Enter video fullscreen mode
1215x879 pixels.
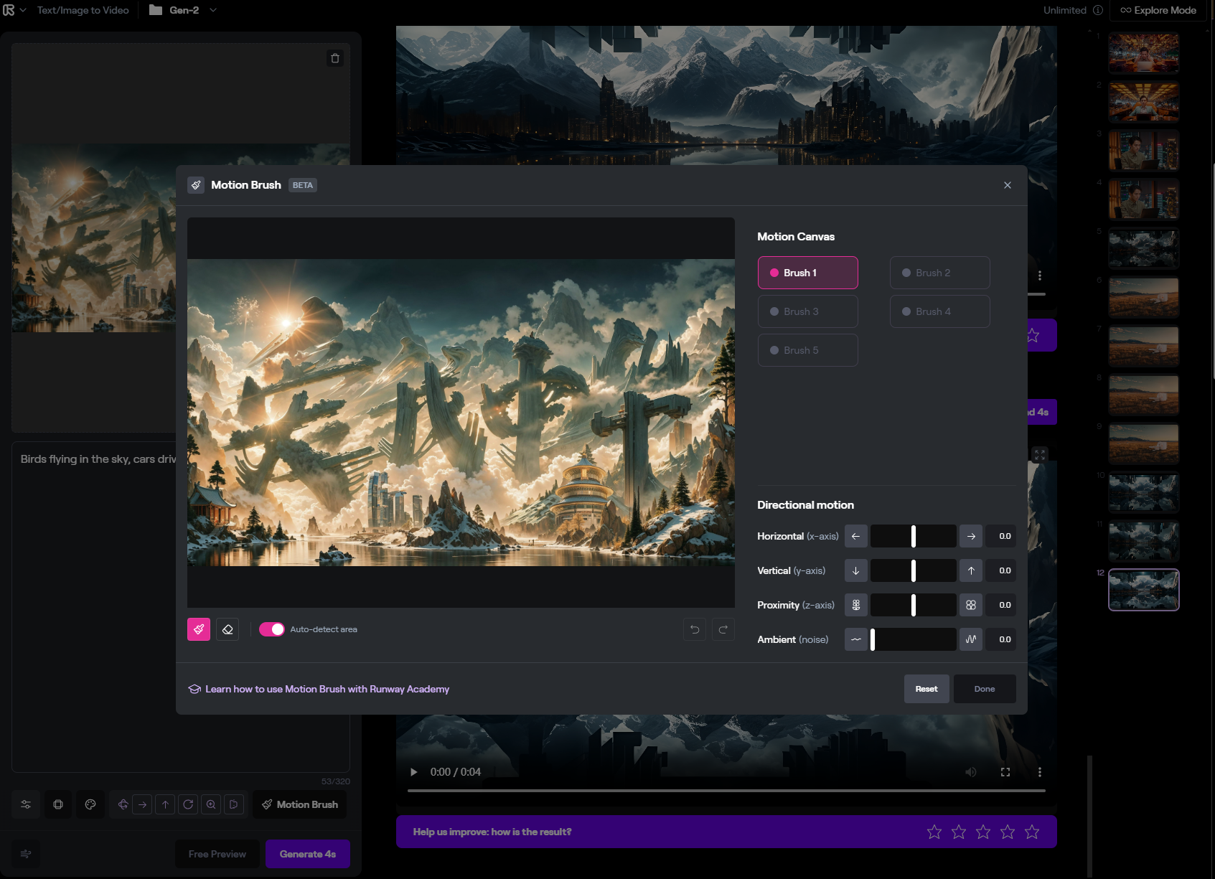(x=1005, y=772)
